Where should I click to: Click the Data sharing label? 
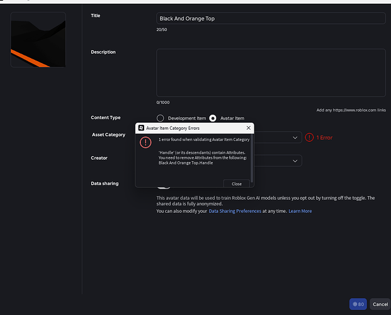point(105,183)
